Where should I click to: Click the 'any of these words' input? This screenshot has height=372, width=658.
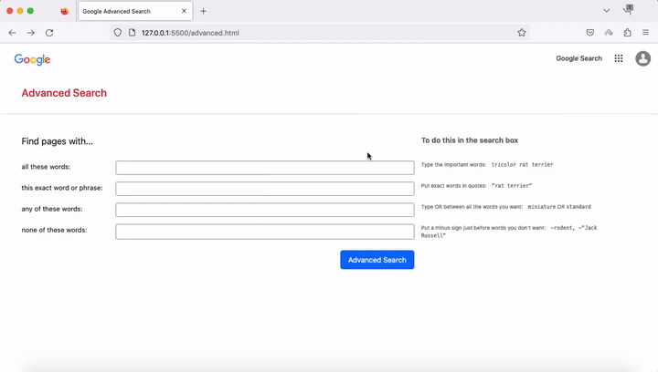[265, 210]
